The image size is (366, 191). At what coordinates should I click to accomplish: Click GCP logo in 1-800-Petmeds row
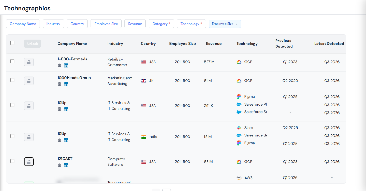[239, 62]
